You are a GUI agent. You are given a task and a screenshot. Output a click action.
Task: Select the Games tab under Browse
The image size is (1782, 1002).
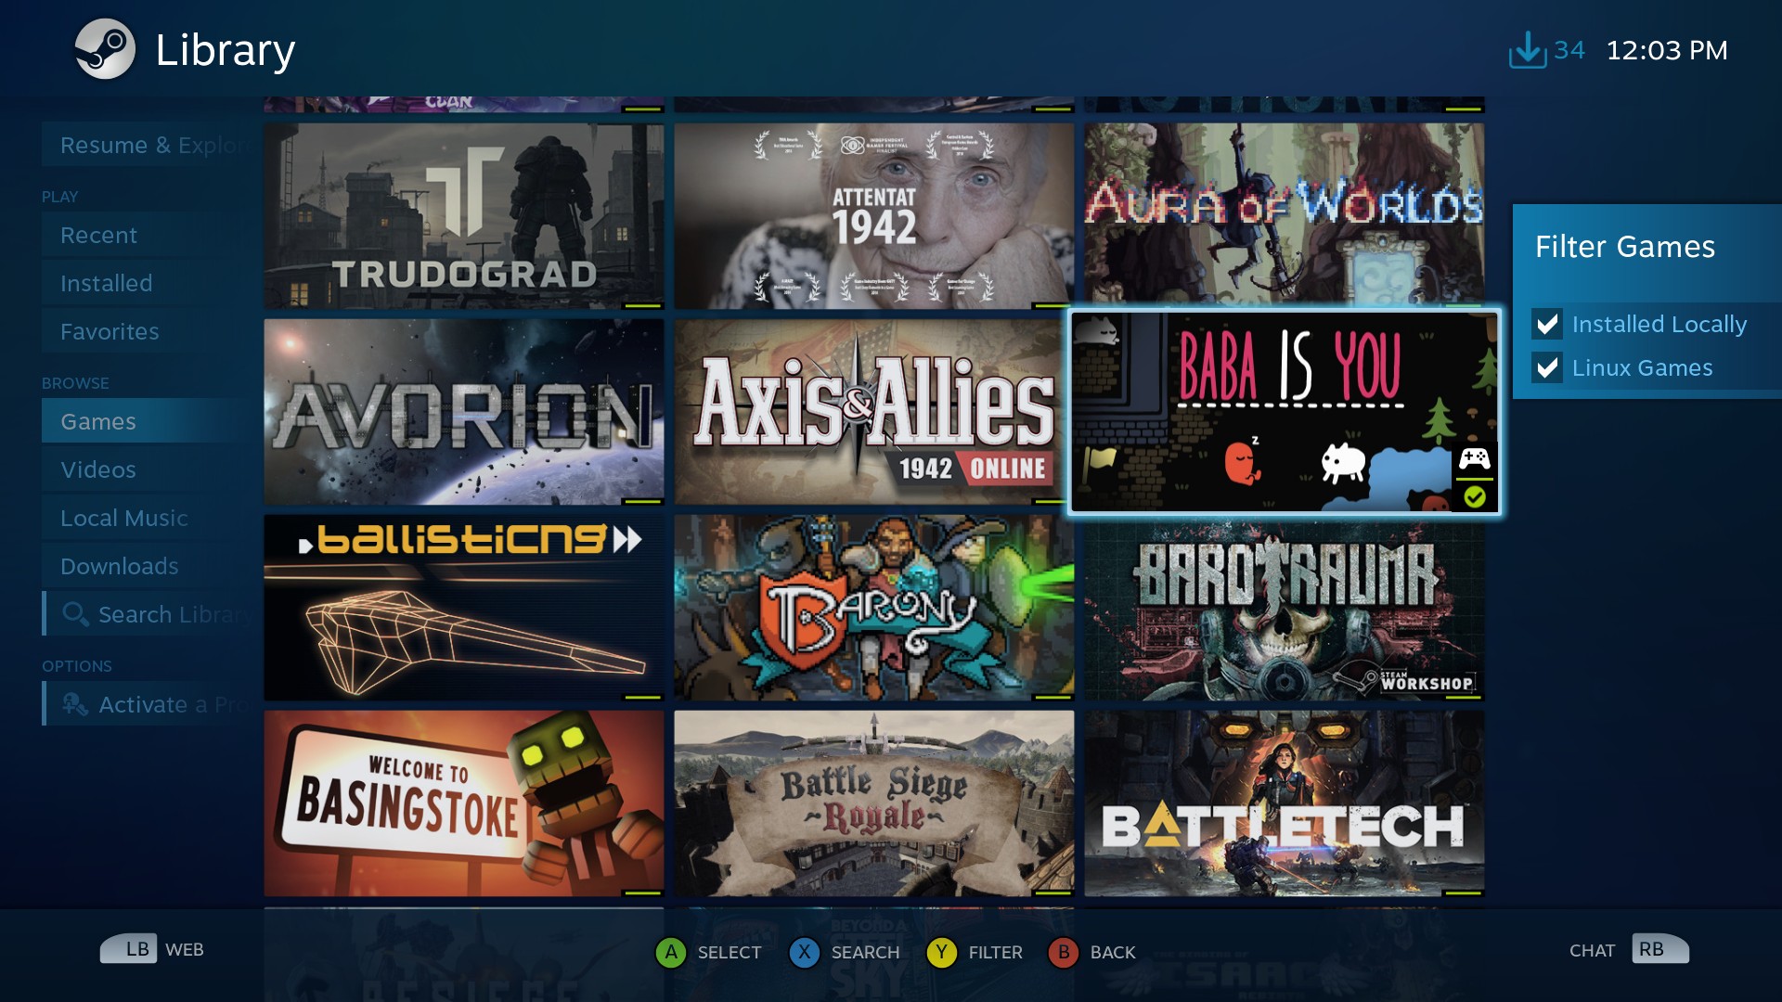tap(97, 421)
